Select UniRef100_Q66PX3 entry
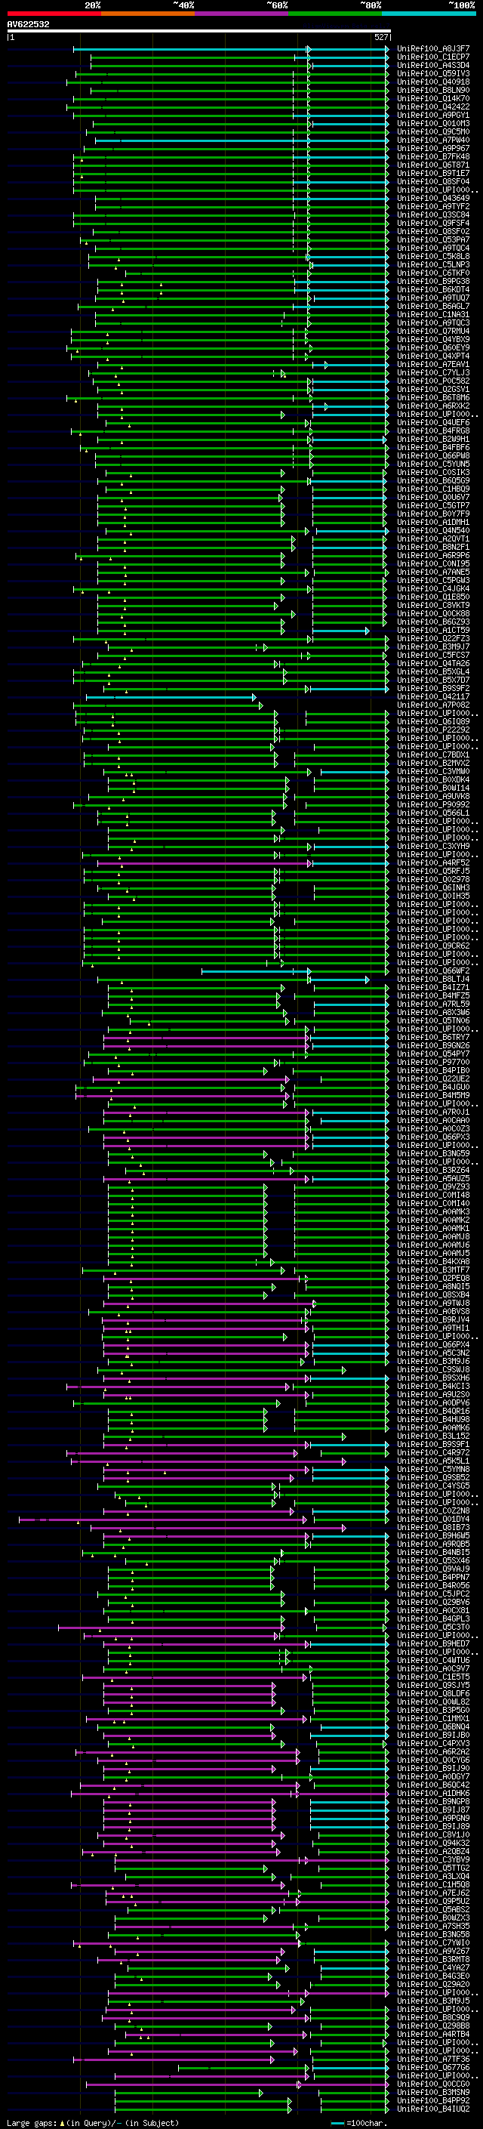The width and height of the screenshot is (483, 2129). click(433, 1137)
